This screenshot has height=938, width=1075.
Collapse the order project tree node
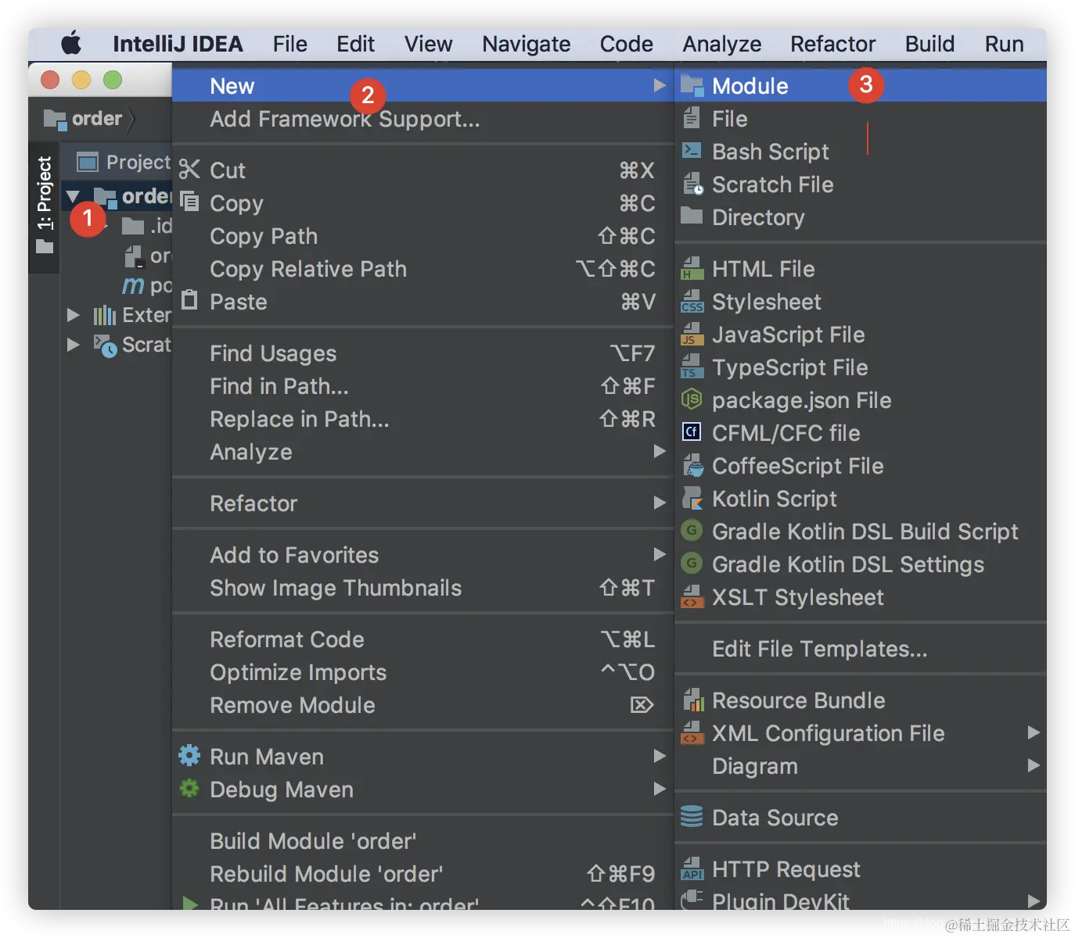(73, 195)
